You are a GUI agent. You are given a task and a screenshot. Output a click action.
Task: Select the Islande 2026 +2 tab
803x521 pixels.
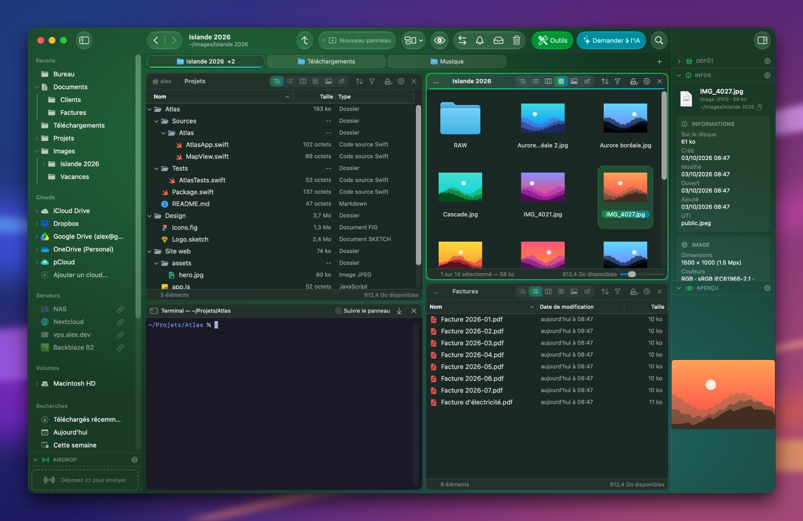pos(206,62)
